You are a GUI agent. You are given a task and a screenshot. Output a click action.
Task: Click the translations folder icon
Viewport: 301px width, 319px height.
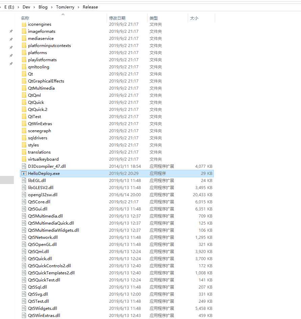(x=24, y=152)
